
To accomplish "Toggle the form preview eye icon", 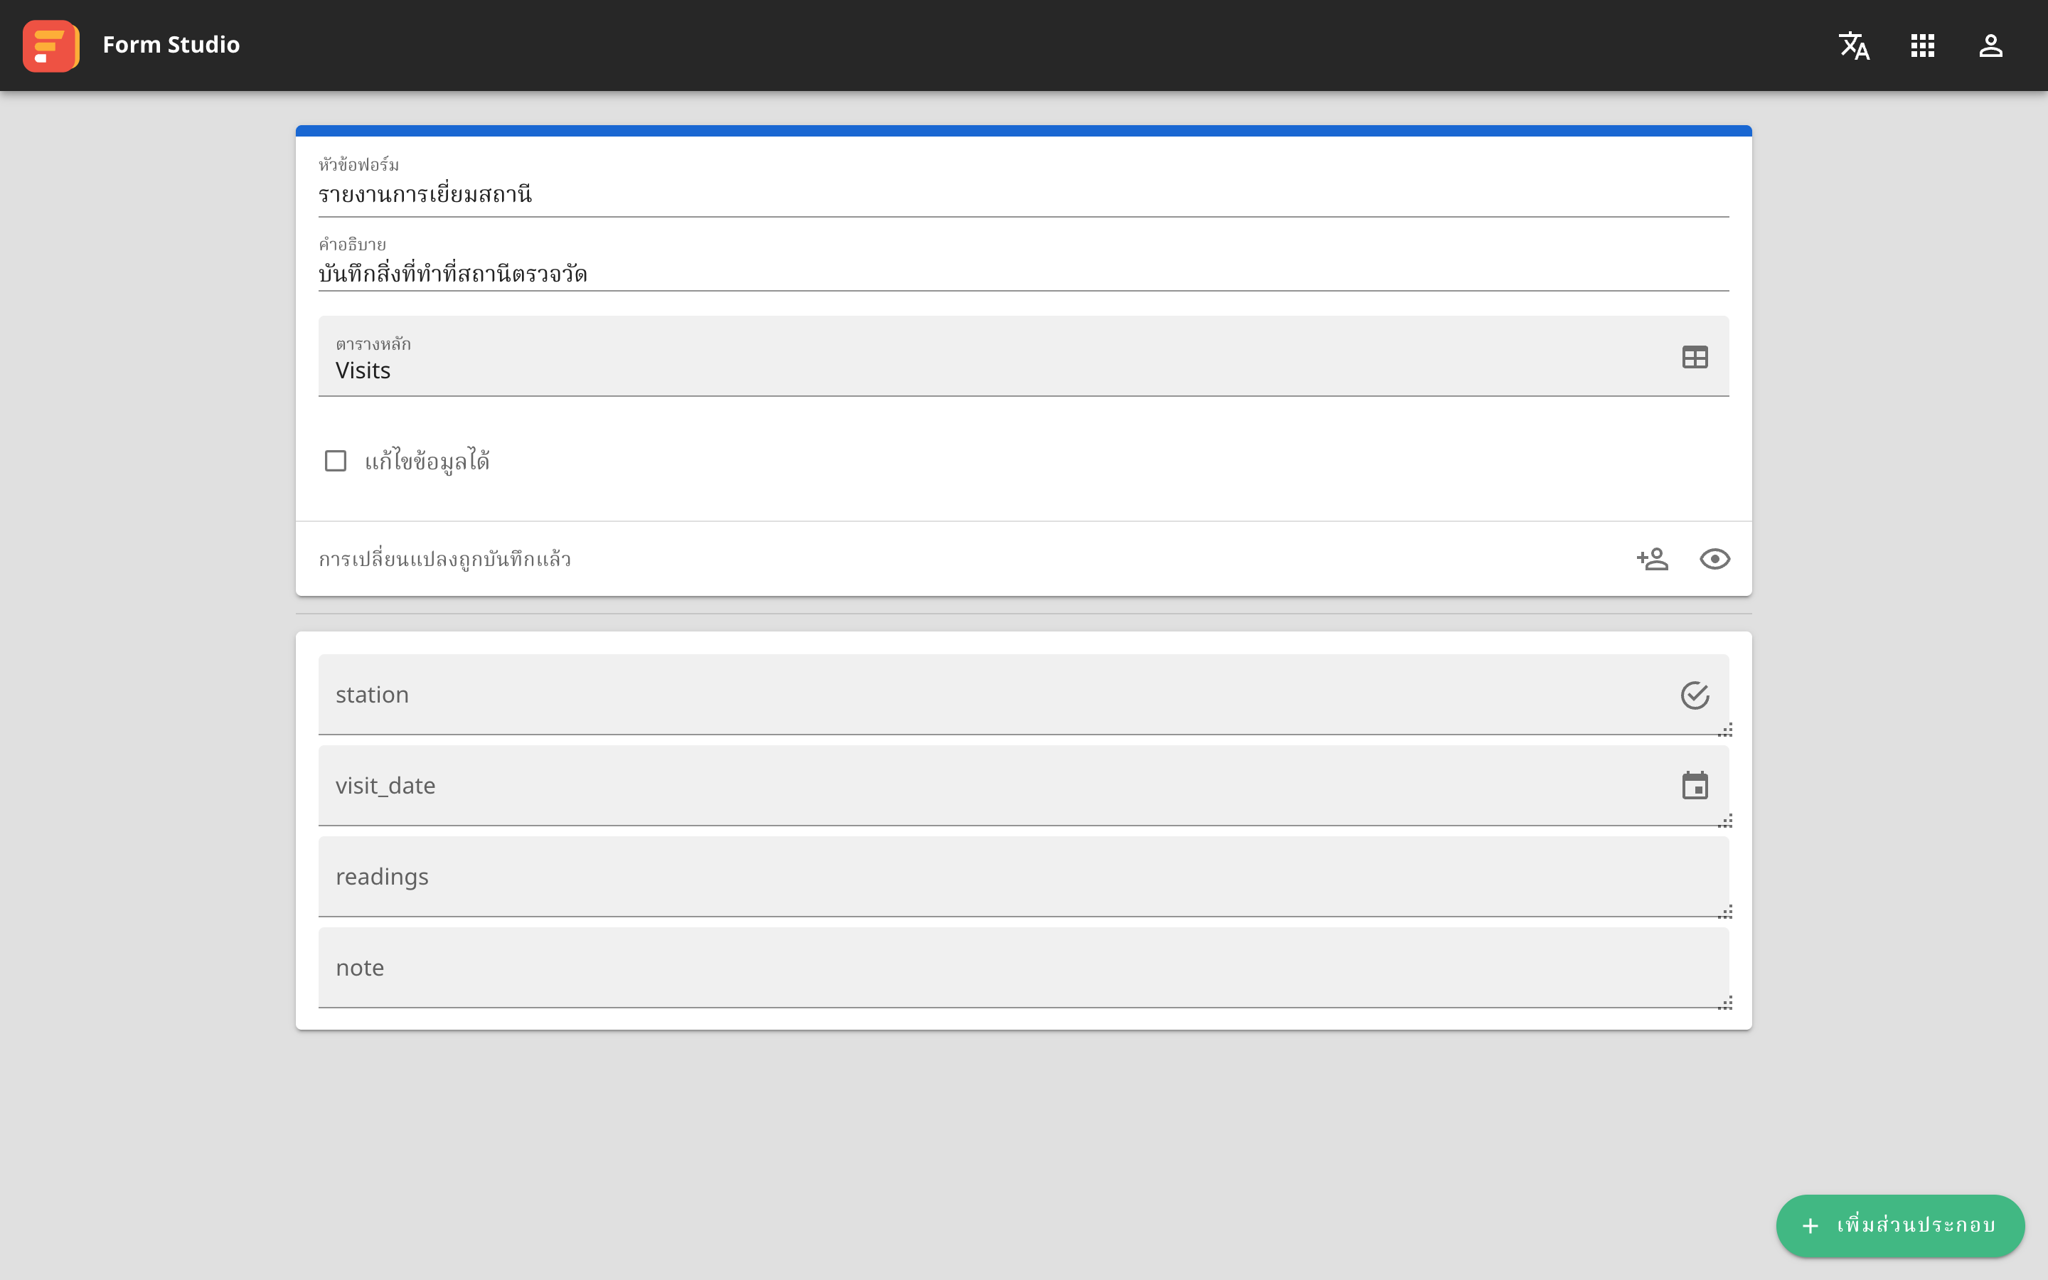I will point(1714,559).
